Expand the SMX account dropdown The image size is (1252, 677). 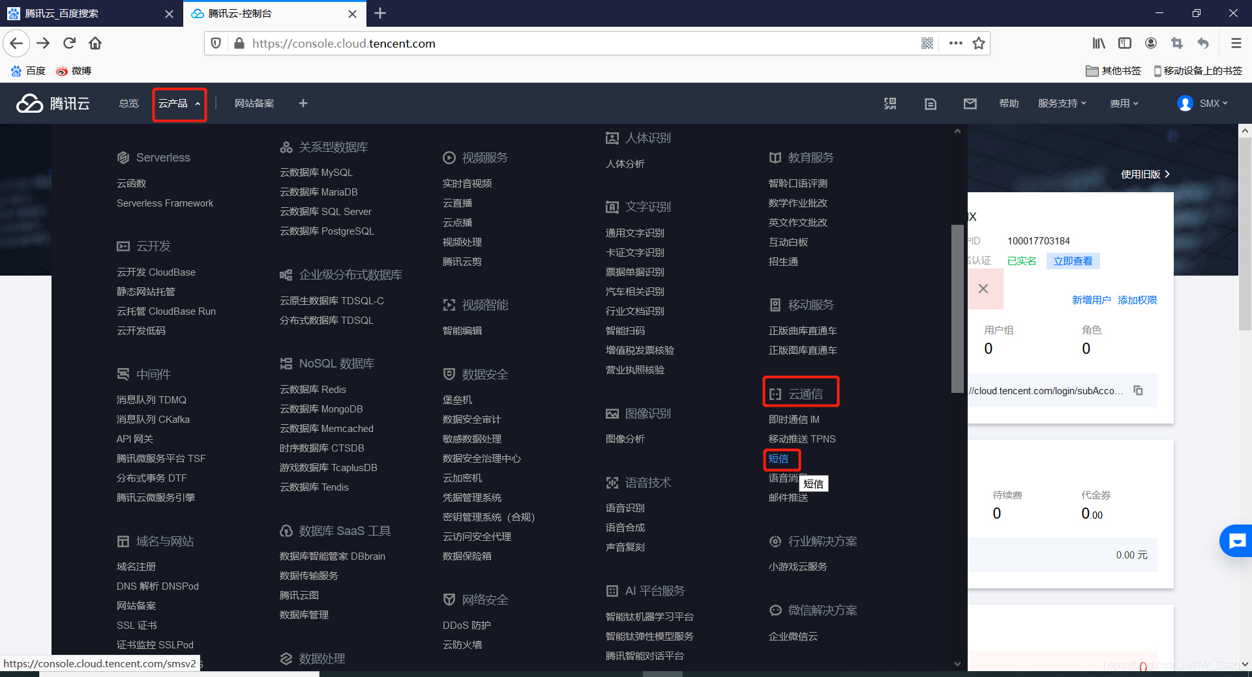click(x=1214, y=104)
